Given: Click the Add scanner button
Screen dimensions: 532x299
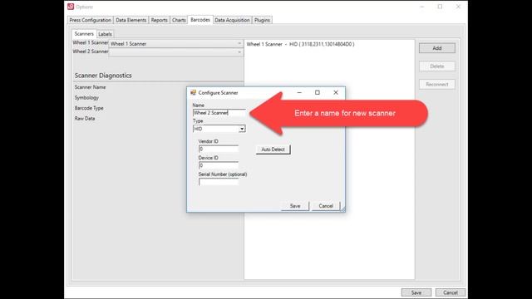Looking at the screenshot, I should pyautogui.click(x=437, y=48).
